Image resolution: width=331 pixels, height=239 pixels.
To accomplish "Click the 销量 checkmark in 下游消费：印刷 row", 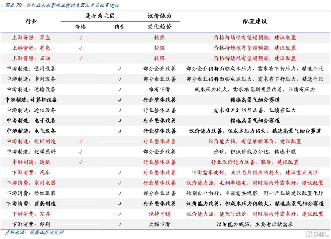I will click(x=120, y=224).
